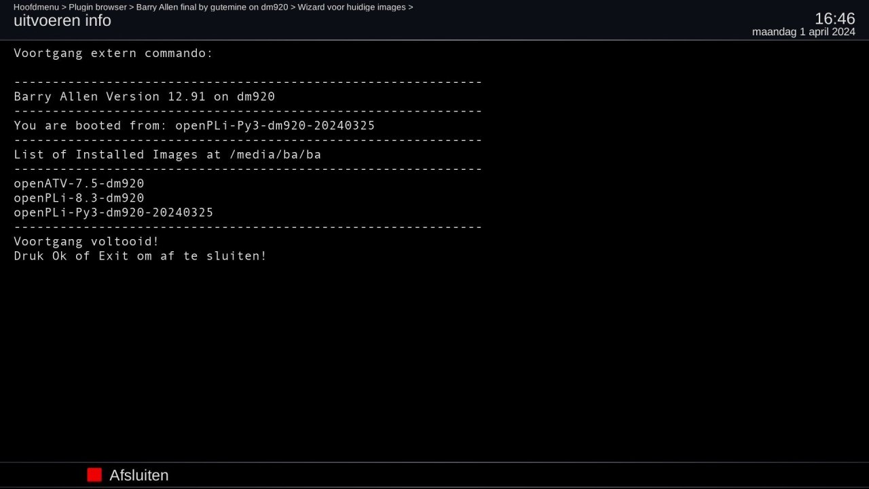This screenshot has height=489, width=869.
Task: Click the Barry Allen Version 12.91 line
Action: click(144, 96)
